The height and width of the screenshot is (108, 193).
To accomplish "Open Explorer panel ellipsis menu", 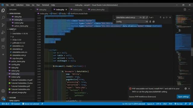I will [31, 9].
